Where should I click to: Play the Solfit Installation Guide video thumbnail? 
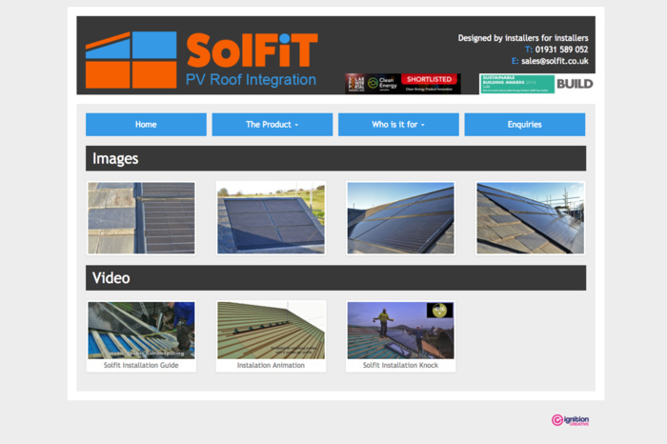point(141,331)
